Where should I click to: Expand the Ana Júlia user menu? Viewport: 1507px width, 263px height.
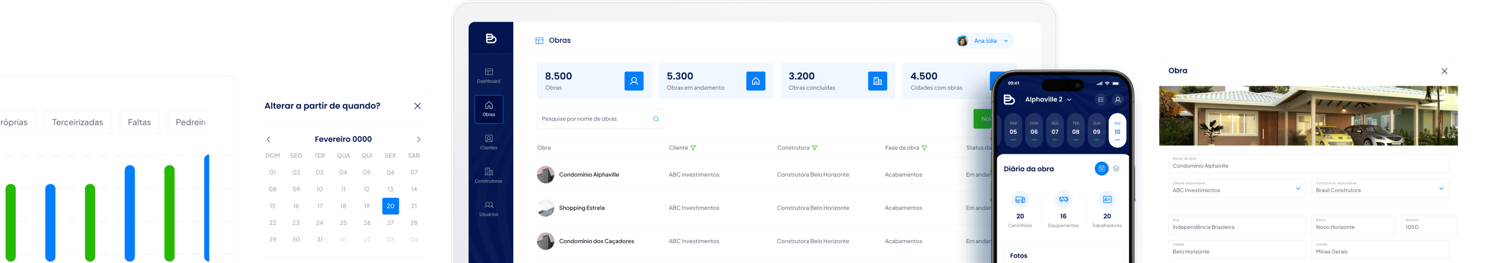click(1006, 41)
